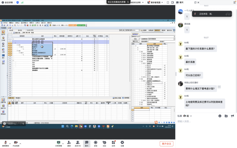This screenshot has height=148, width=237.
Task: Uncheck the check-column box on row 17 投标报价
Action: (x=94, y=70)
